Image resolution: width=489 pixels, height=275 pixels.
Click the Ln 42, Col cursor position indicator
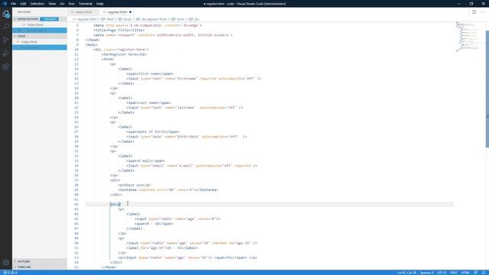coord(406,273)
